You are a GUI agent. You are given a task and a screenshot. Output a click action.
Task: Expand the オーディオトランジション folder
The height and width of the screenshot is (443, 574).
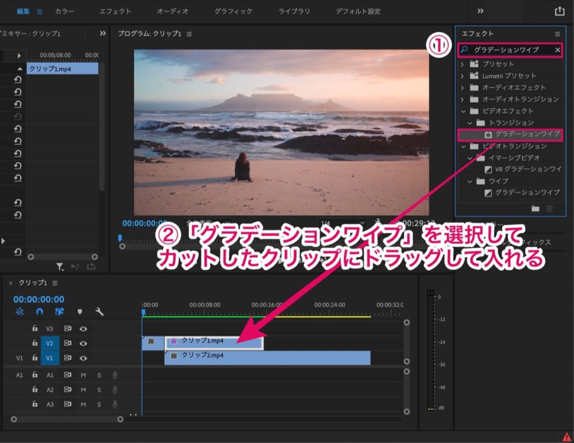(462, 100)
